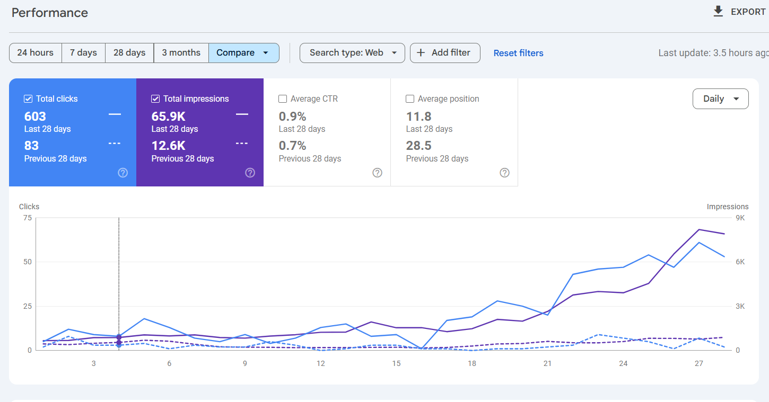
Task: Click the plus icon next to Add filter
Action: tap(421, 53)
